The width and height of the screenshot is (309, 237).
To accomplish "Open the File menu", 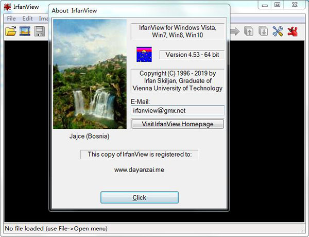I will tap(11, 19).
